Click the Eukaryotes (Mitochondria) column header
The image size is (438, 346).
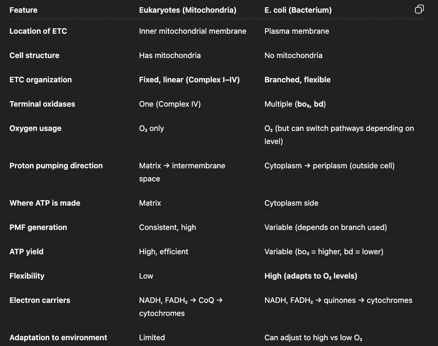(x=187, y=10)
